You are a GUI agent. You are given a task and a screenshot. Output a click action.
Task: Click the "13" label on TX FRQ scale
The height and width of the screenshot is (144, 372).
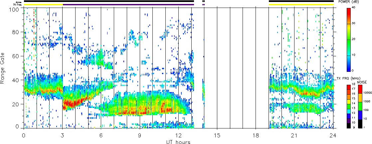(x=353, y=108)
